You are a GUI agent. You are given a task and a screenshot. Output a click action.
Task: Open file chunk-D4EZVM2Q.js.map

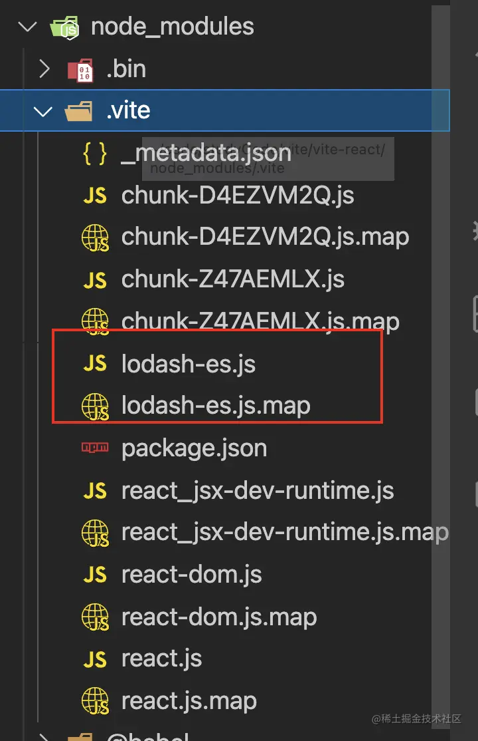coord(265,237)
